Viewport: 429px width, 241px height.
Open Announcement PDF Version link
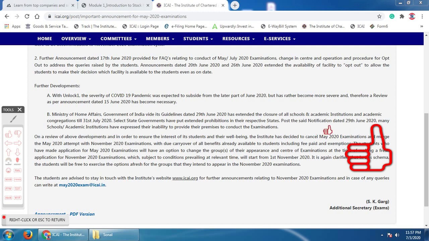click(64, 214)
